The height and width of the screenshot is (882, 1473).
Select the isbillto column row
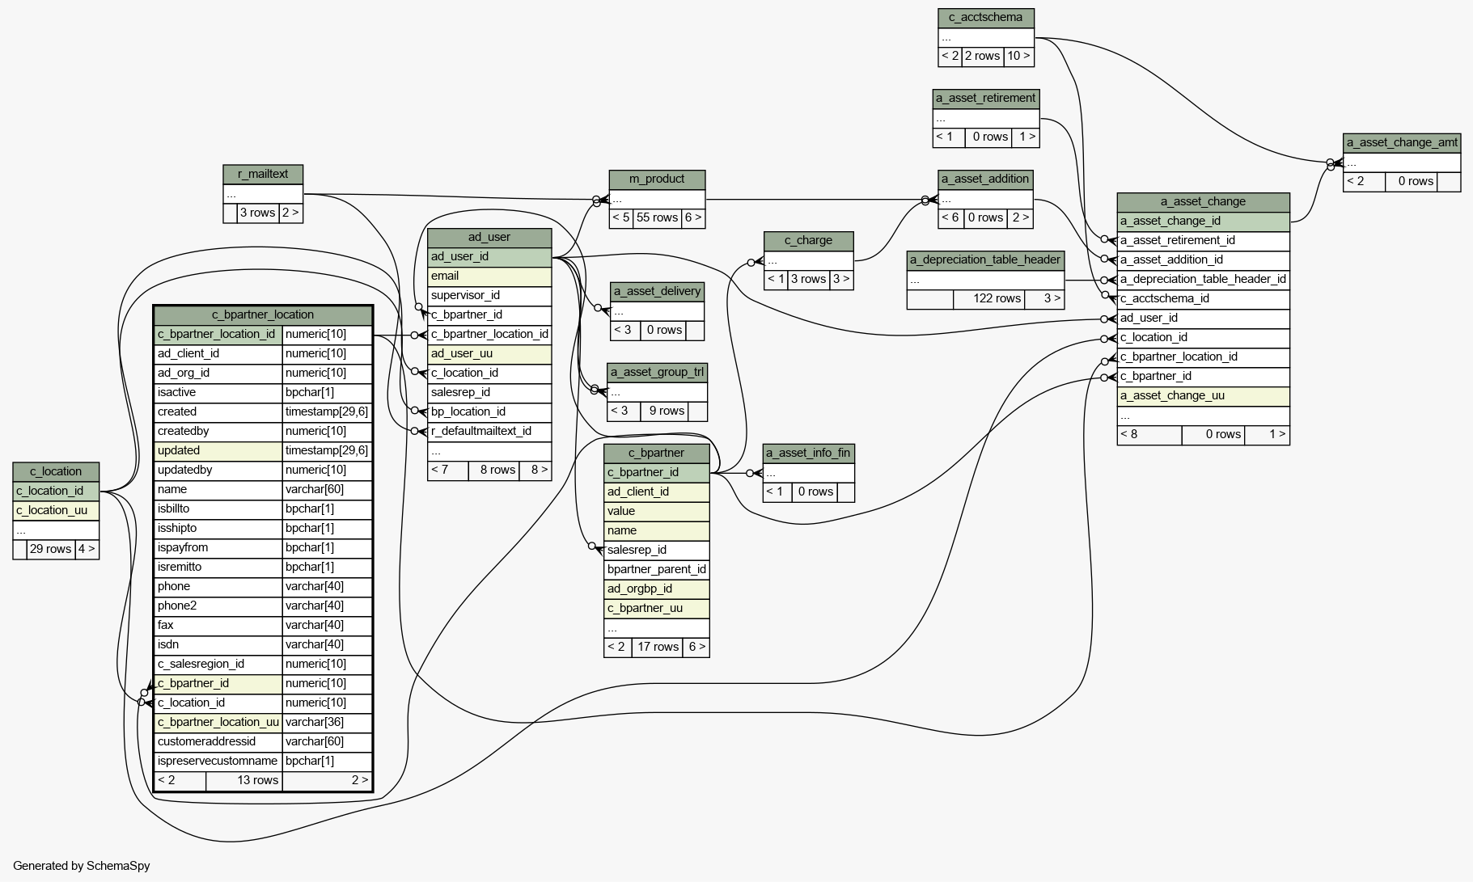[263, 509]
